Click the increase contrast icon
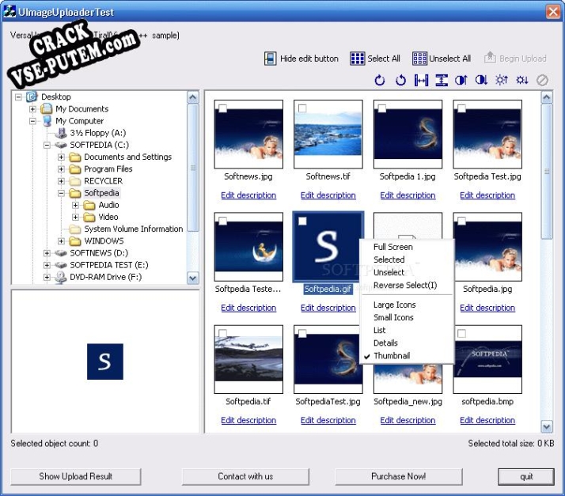Image resolution: width=565 pixels, height=496 pixels. (461, 80)
